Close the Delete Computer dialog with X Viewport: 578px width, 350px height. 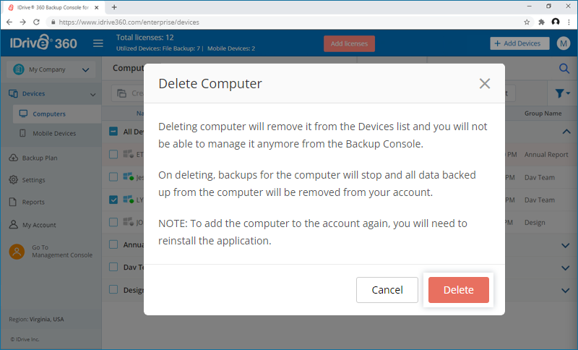point(484,83)
